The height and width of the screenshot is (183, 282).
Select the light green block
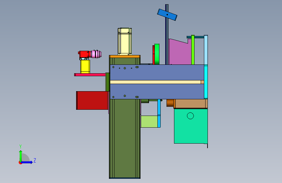click(x=149, y=121)
